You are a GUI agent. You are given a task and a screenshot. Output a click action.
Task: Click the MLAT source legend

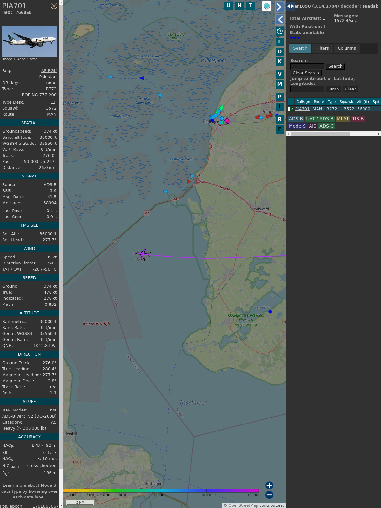(x=343, y=119)
